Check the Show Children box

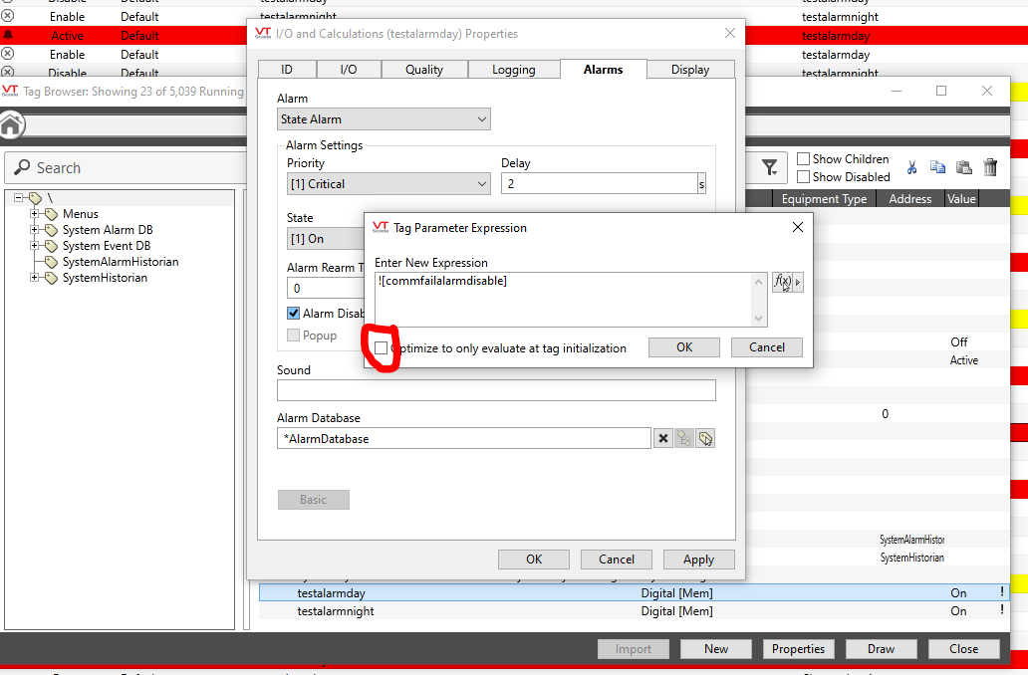coord(803,159)
